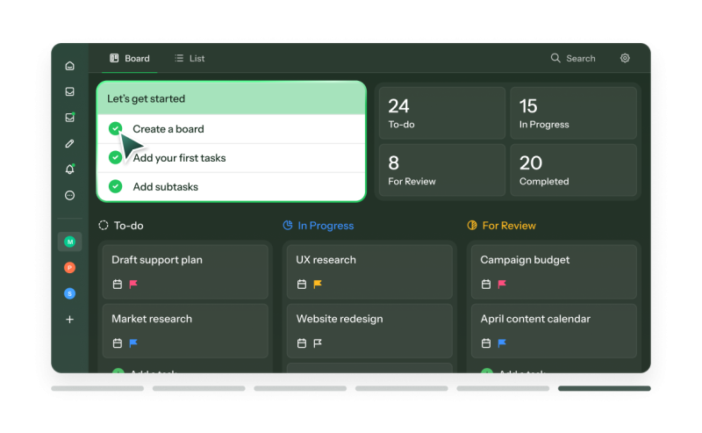Select the first carousel progress bar
702x433 pixels.
pos(97,388)
